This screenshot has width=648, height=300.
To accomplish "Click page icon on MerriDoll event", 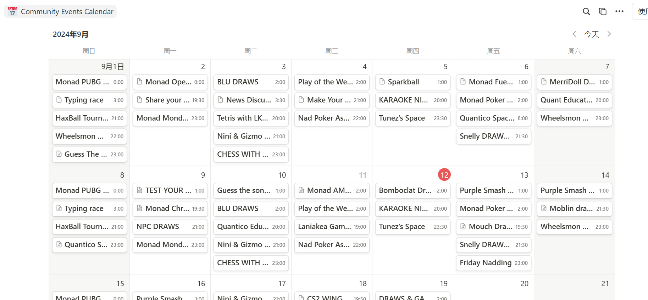I will [544, 82].
